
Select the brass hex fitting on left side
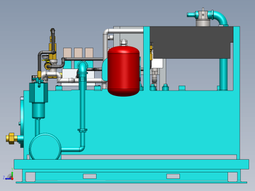(12, 139)
